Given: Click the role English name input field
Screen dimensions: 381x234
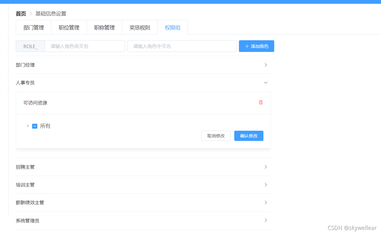Looking at the screenshot, I should point(85,46).
